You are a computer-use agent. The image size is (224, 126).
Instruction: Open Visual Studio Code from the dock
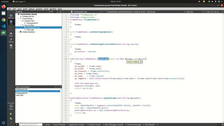coord(3,26)
